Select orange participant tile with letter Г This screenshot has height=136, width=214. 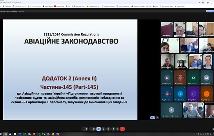[207, 94]
